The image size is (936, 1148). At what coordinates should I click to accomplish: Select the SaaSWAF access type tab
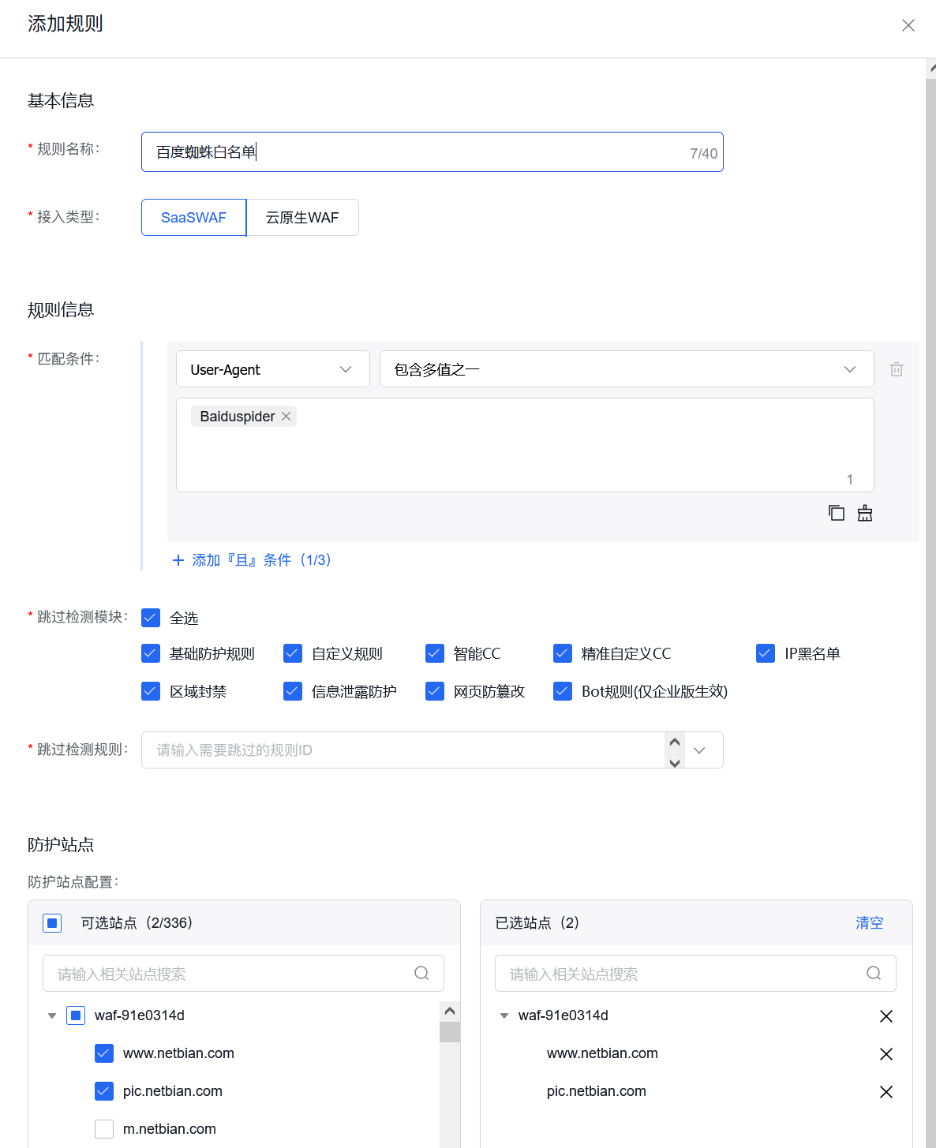(193, 217)
